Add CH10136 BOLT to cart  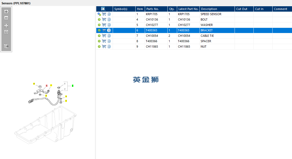pyautogui.click(x=104, y=19)
